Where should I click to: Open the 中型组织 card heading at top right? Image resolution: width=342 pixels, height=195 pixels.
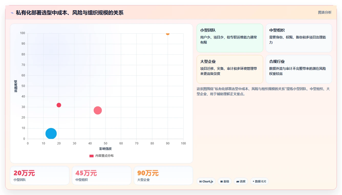277,30
